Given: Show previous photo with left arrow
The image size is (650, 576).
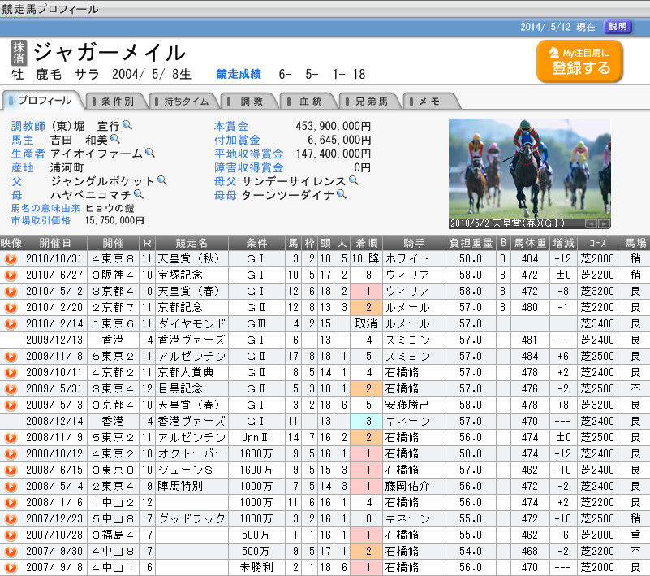Looking at the screenshot, I should (591, 223).
